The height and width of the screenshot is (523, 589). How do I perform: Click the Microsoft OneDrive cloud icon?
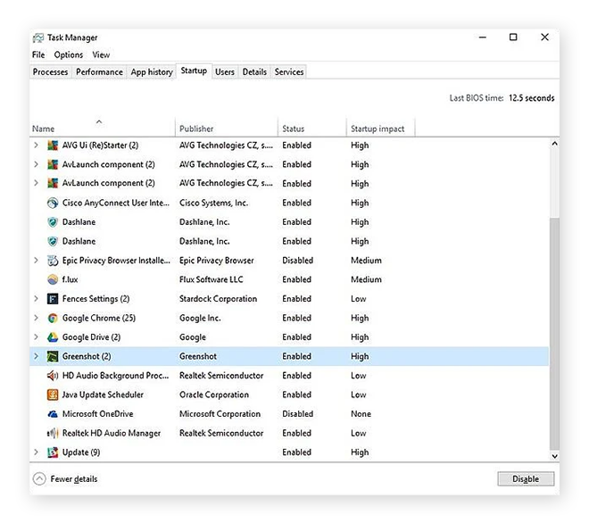pyautogui.click(x=53, y=414)
